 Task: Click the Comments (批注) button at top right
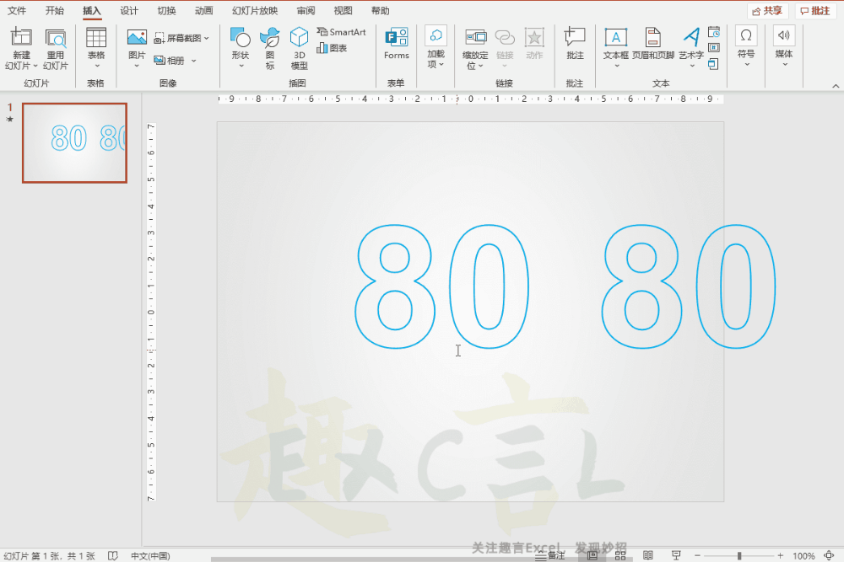815,11
